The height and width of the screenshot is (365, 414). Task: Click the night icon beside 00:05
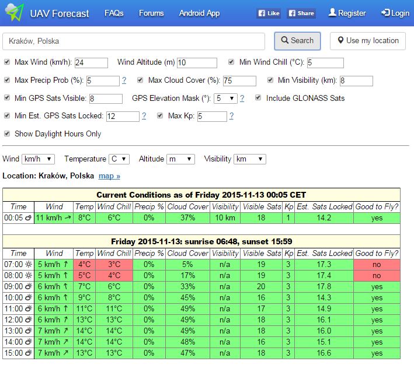point(28,218)
